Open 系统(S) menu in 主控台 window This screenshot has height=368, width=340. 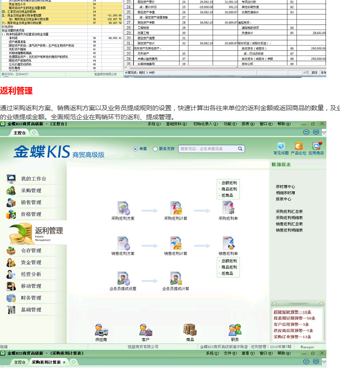[x=154, y=124]
